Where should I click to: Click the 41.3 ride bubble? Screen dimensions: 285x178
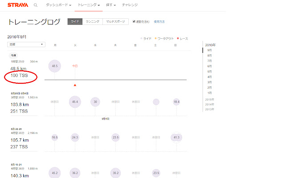click(176, 138)
